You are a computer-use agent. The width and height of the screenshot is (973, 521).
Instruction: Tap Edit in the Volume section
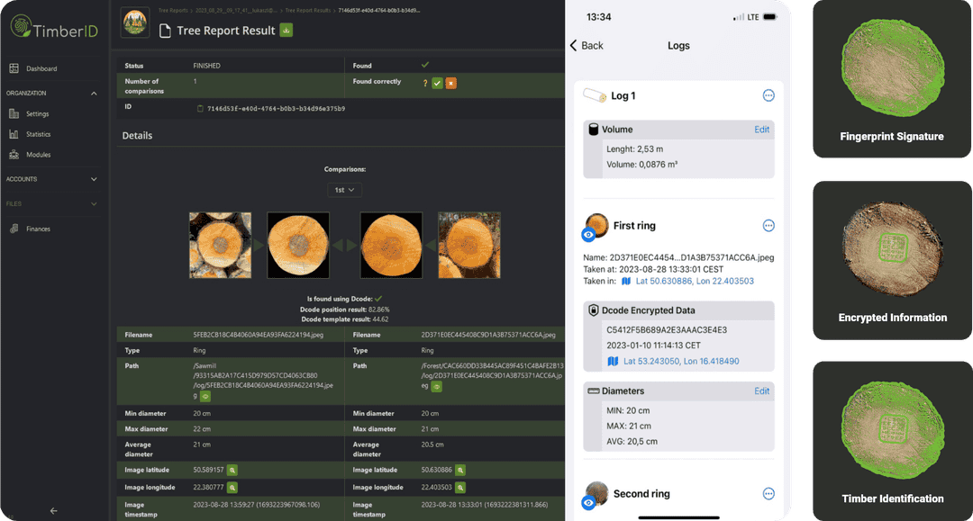pyautogui.click(x=761, y=130)
